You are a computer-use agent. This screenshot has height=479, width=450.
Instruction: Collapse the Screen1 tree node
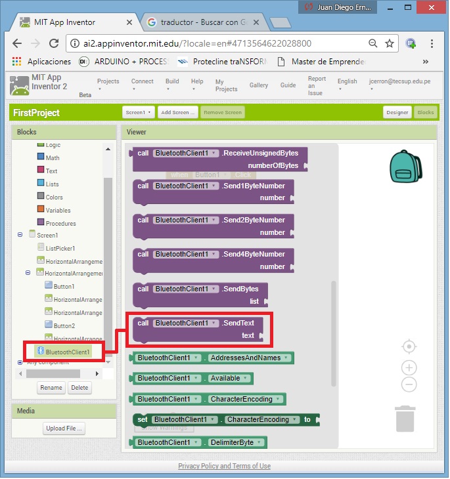point(20,235)
